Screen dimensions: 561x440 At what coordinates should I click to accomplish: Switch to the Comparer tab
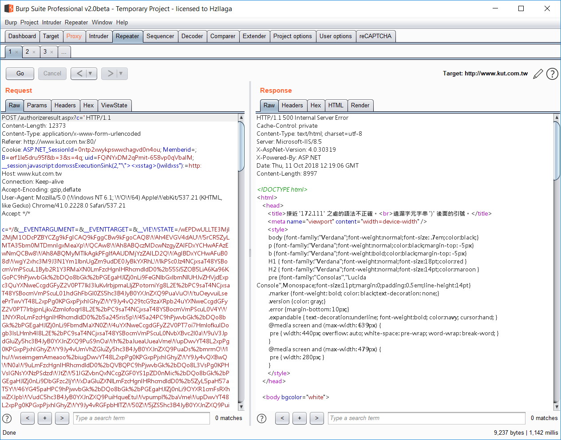pyautogui.click(x=223, y=36)
